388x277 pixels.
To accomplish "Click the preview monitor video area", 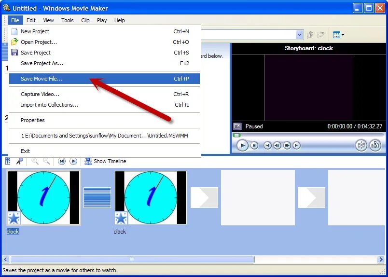I will 309,88.
